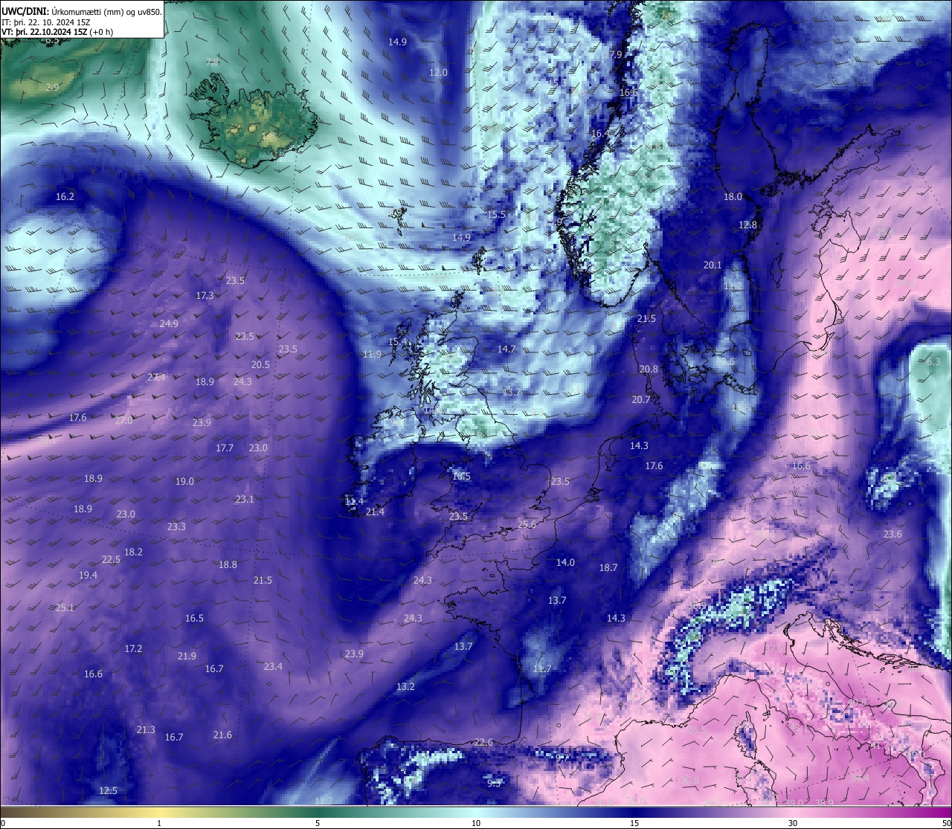Screen dimensions: 952x829
Task: Click the map value "16.2"
Action: (65, 197)
